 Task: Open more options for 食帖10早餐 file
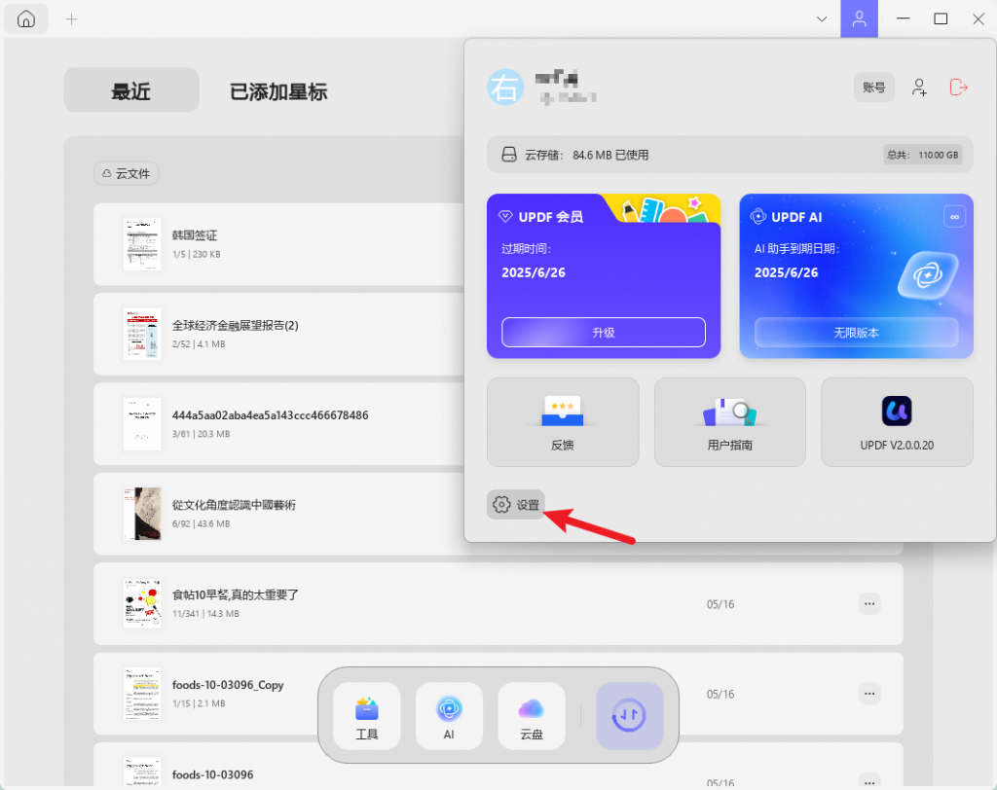pos(869,604)
